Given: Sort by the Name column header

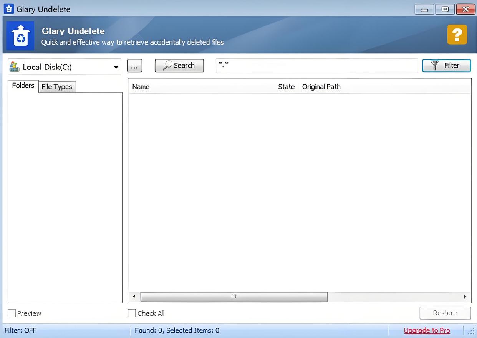Looking at the screenshot, I should pyautogui.click(x=141, y=87).
